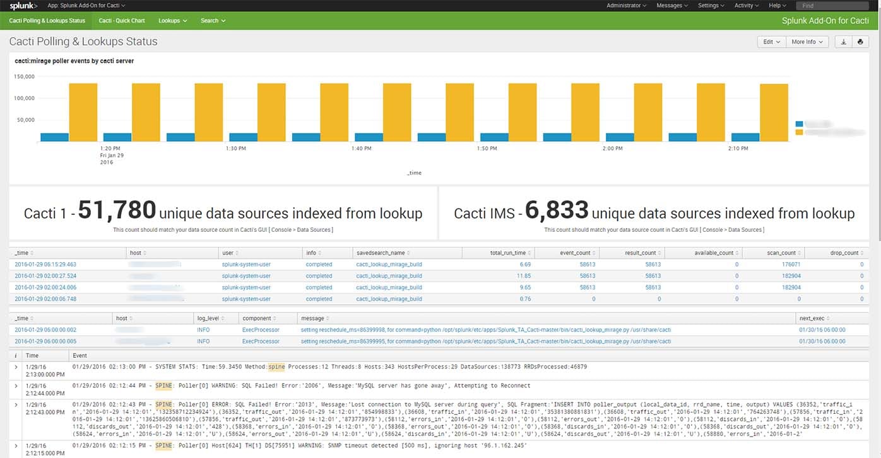Click inside the Find search box
The image size is (881, 458).
pos(832,6)
